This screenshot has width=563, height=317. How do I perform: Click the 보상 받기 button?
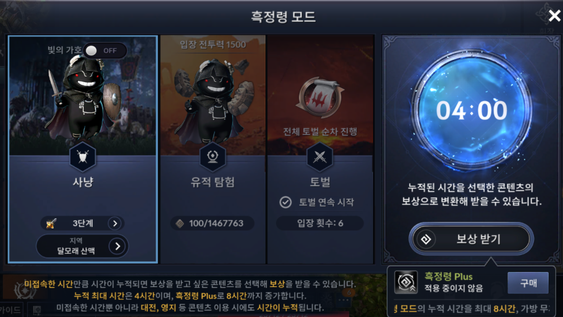[471, 239]
